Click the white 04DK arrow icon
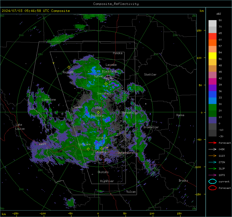The image size is (232, 217). [x=212, y=149]
